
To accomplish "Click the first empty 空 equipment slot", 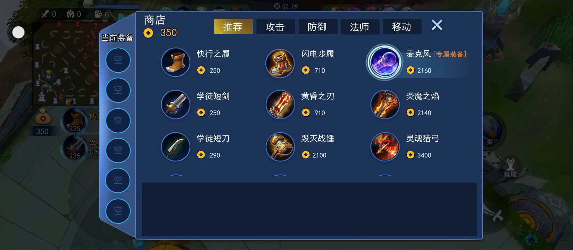I will tap(118, 60).
